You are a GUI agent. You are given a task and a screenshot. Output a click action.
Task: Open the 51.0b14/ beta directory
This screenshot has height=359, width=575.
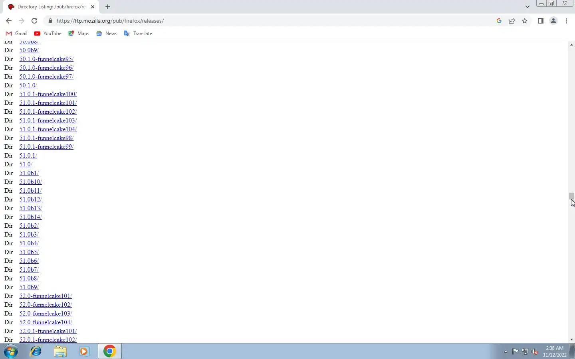[31, 217]
